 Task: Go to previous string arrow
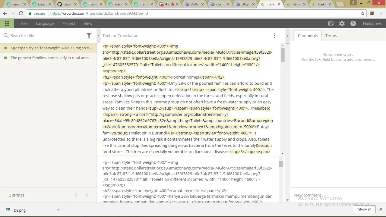click(x=77, y=195)
